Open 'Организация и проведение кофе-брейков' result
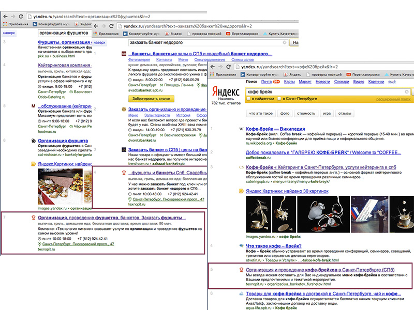Viewport: 414px width, 310px height. pyautogui.click(x=320, y=270)
